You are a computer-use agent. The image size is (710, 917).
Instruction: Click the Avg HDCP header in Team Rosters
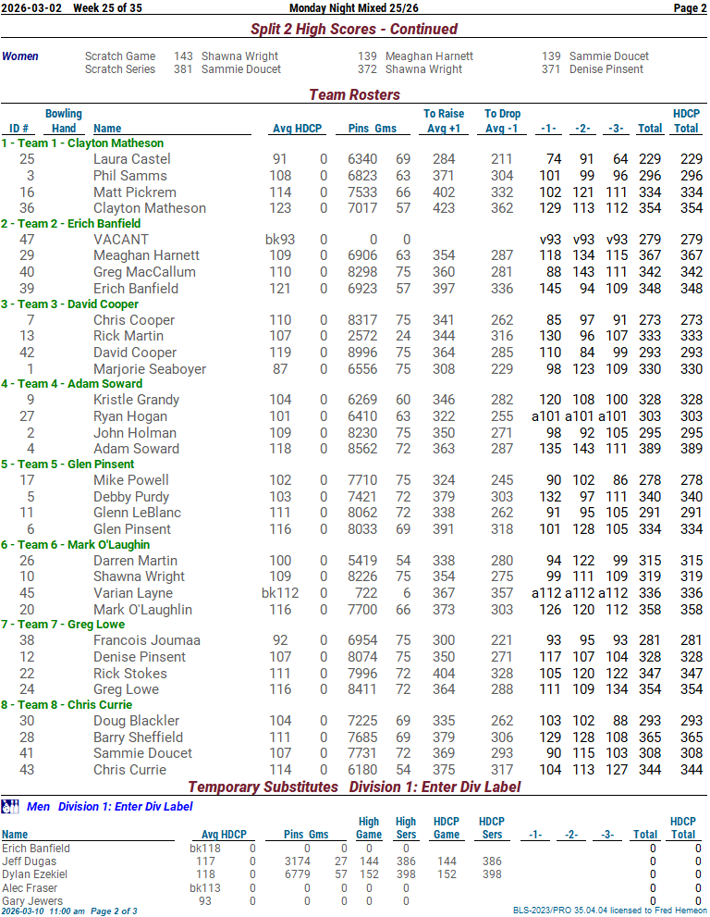point(297,129)
